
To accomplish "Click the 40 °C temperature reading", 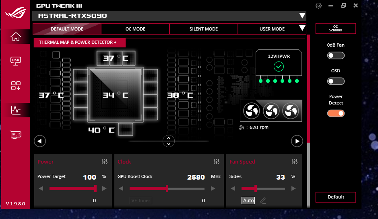I will (x=101, y=130).
